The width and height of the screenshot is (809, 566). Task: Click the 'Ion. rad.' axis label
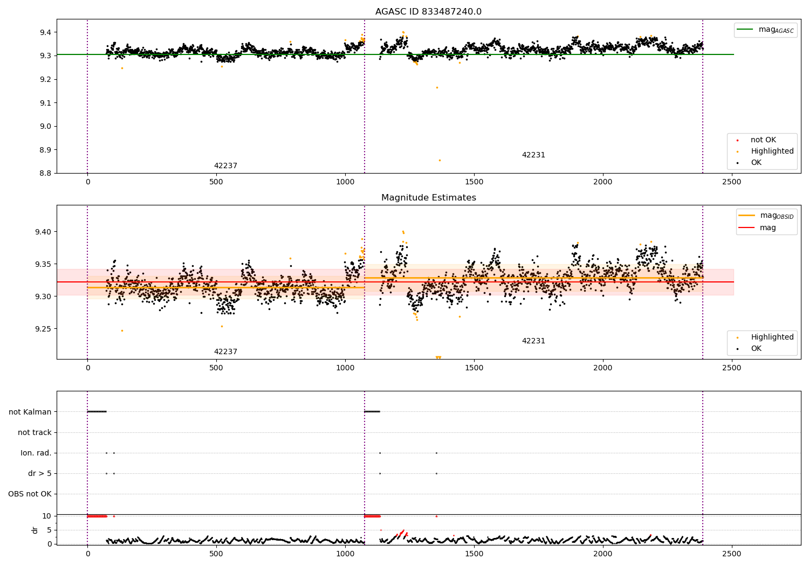point(36,453)
